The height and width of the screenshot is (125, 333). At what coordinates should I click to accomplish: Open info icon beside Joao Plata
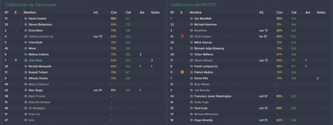tap(26, 60)
